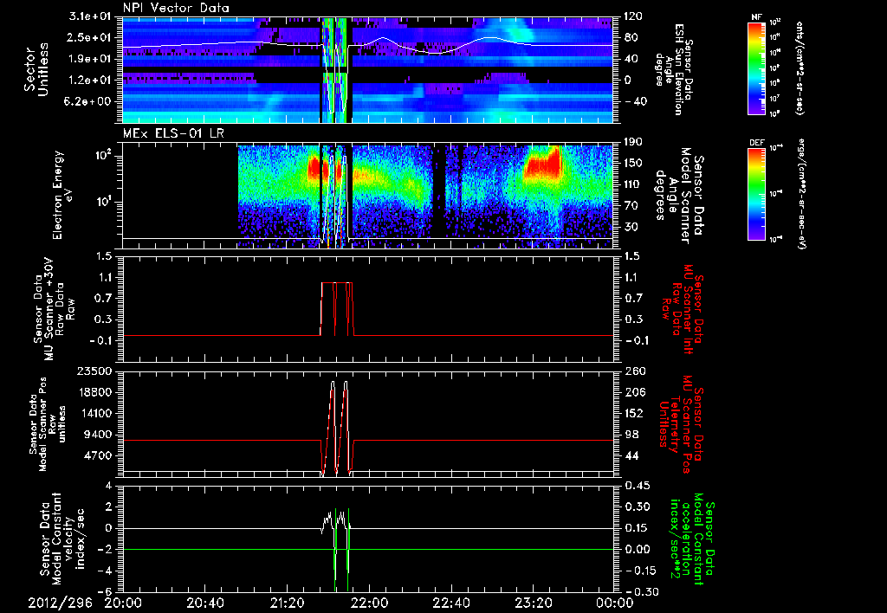Image resolution: width=887 pixels, height=613 pixels.
Task: Click the 'ESH Sun Elevation Angle degree' label
Action: [674, 69]
